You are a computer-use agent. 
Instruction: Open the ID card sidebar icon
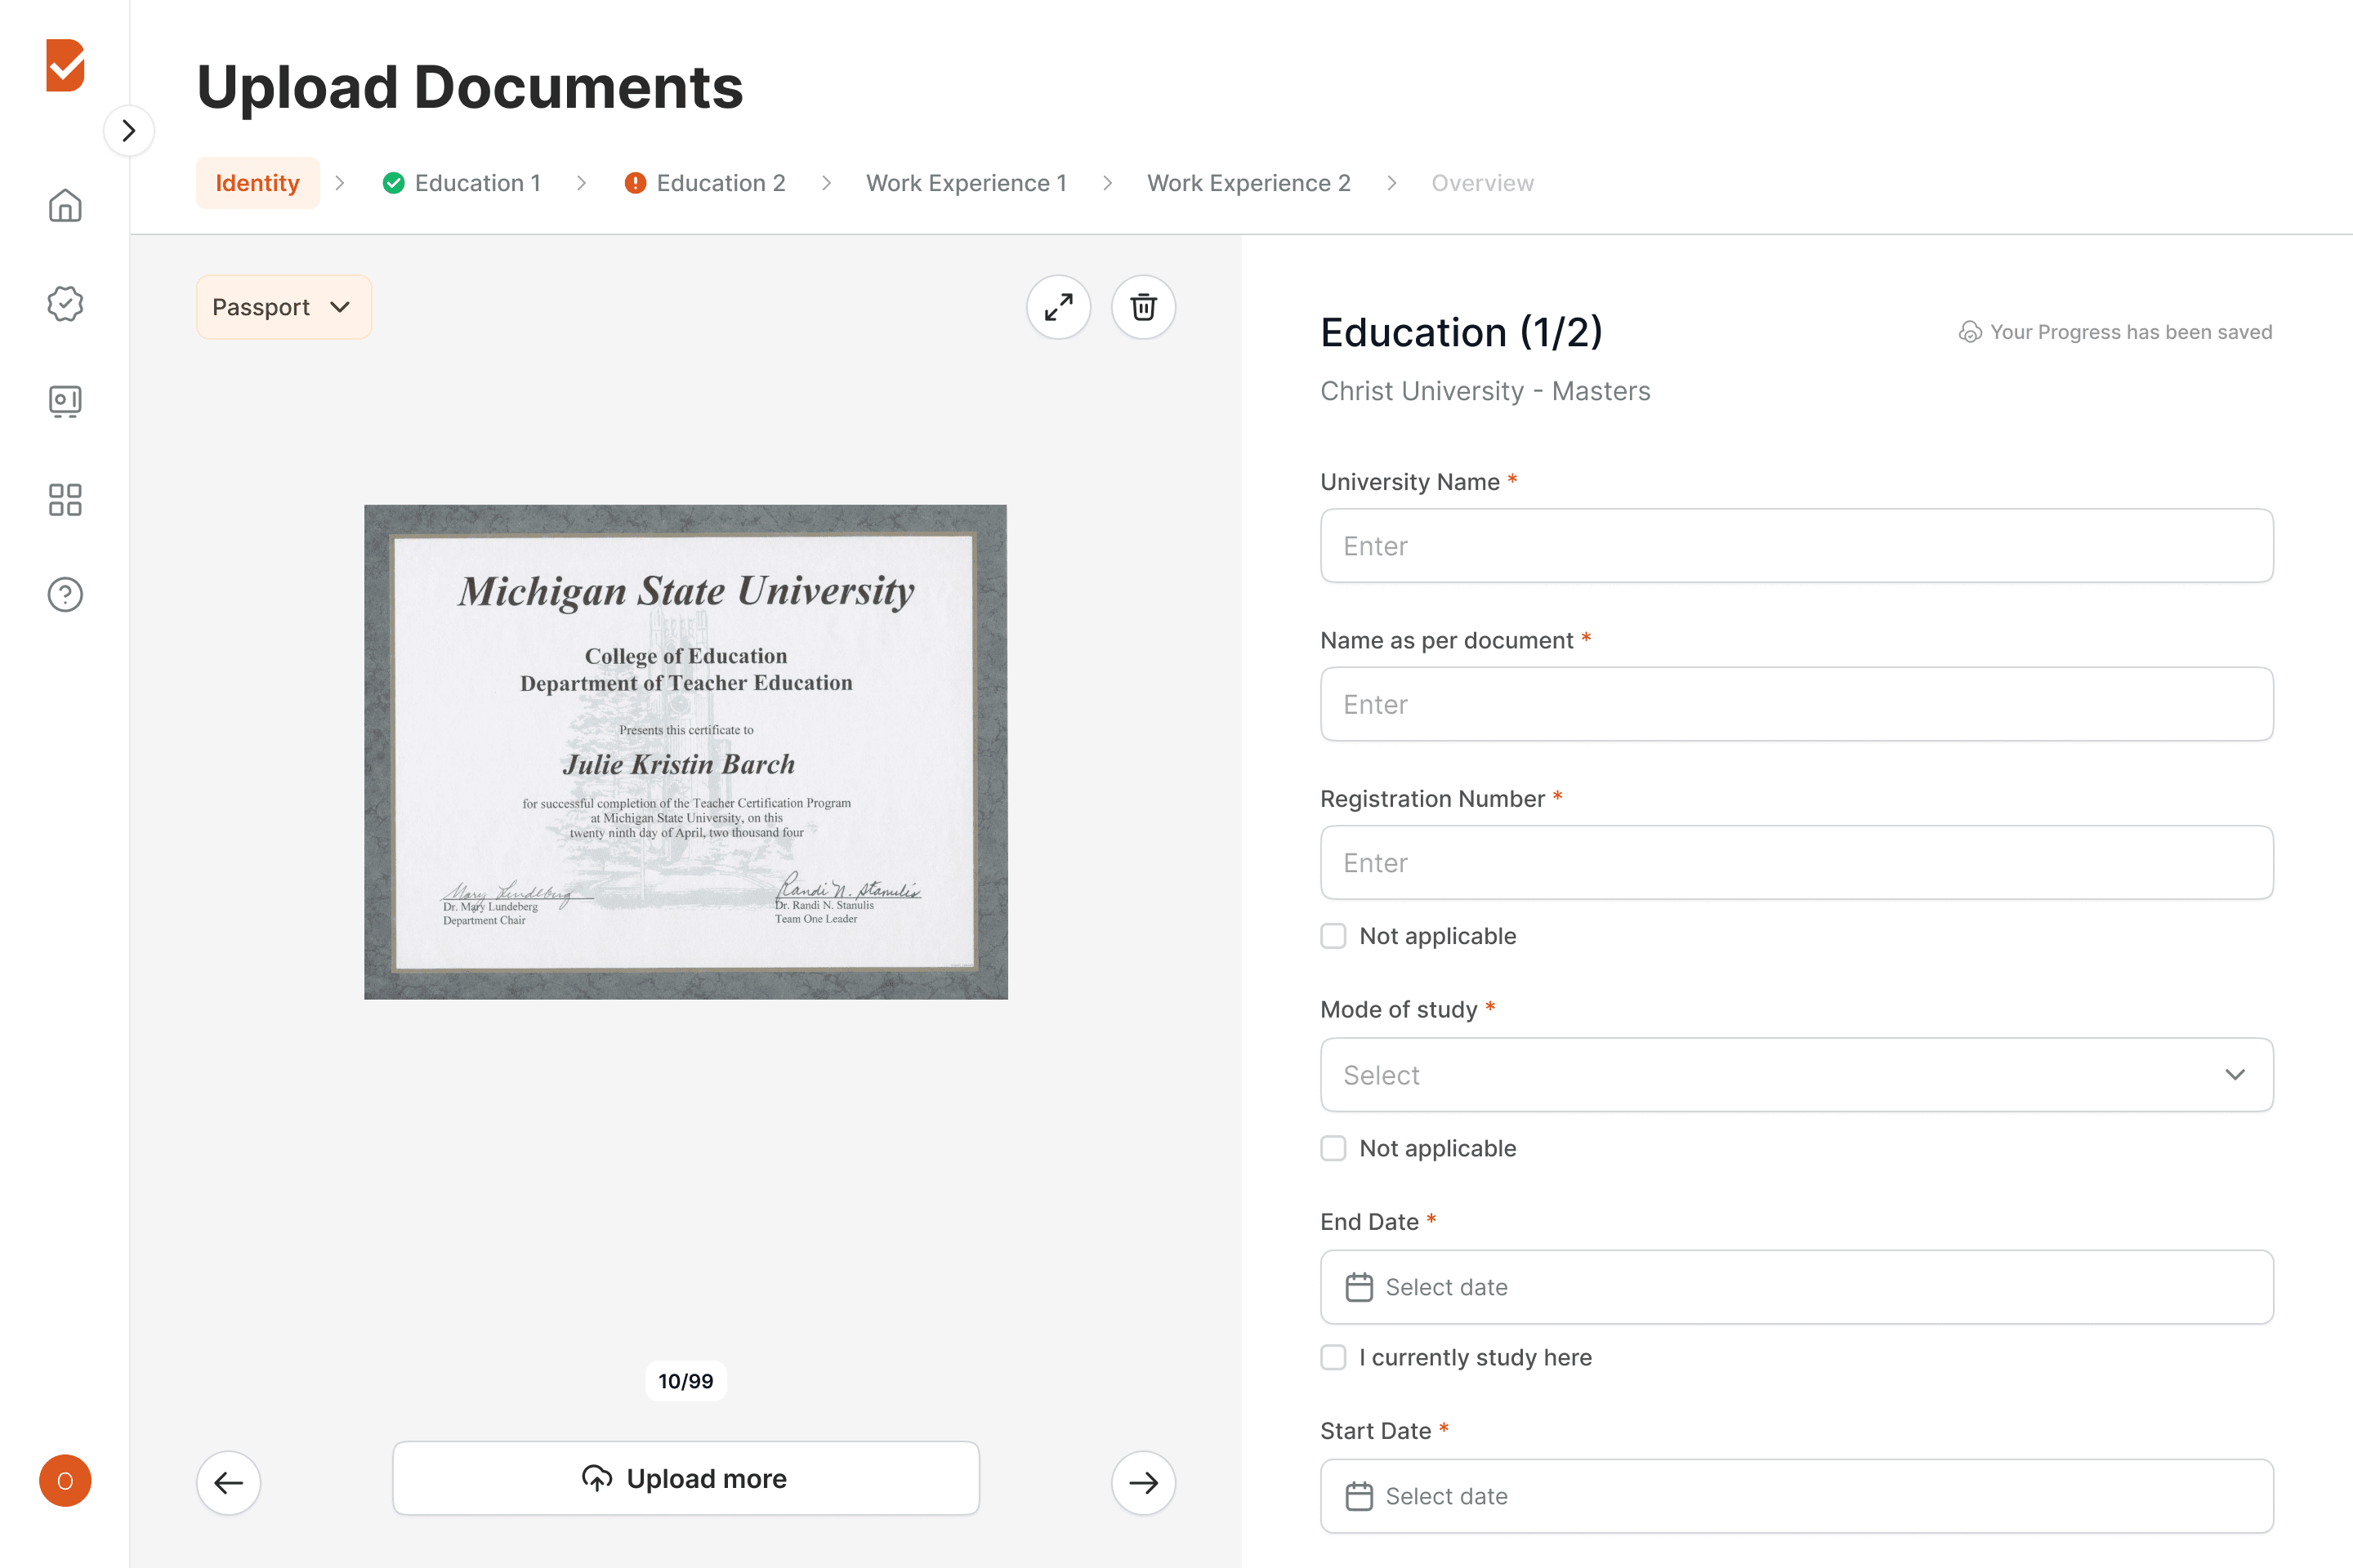pos(65,401)
